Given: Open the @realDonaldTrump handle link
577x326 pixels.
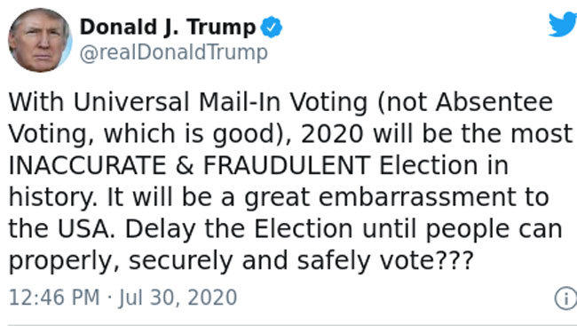Looking at the screenshot, I should [x=174, y=52].
